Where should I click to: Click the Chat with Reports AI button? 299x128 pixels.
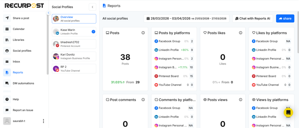pos(253,18)
